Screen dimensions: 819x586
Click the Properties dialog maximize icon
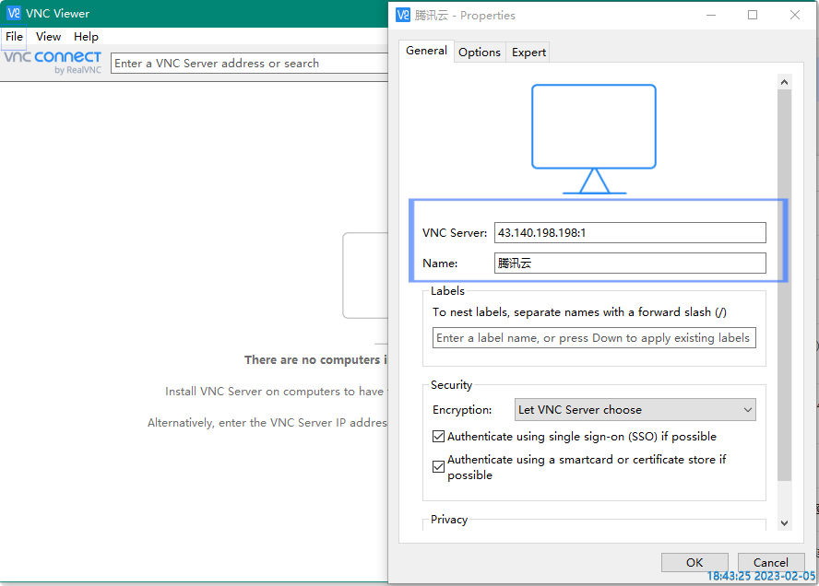pyautogui.click(x=752, y=15)
